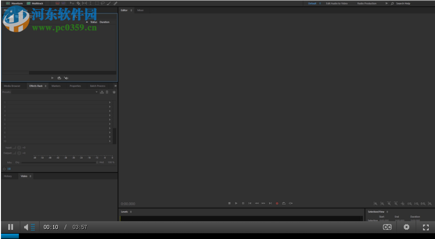This screenshot has height=239, width=435.
Task: Move playhead to previous marker
Action: [250, 203]
